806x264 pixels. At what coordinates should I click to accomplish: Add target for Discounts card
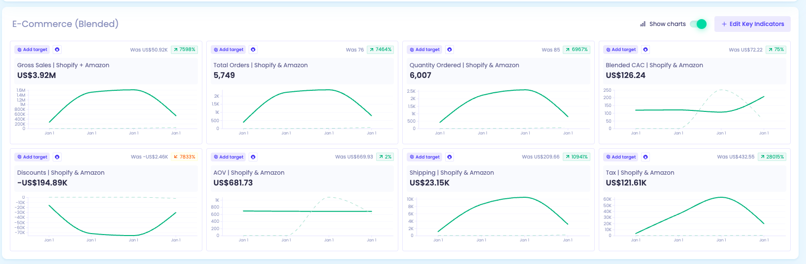click(x=32, y=157)
